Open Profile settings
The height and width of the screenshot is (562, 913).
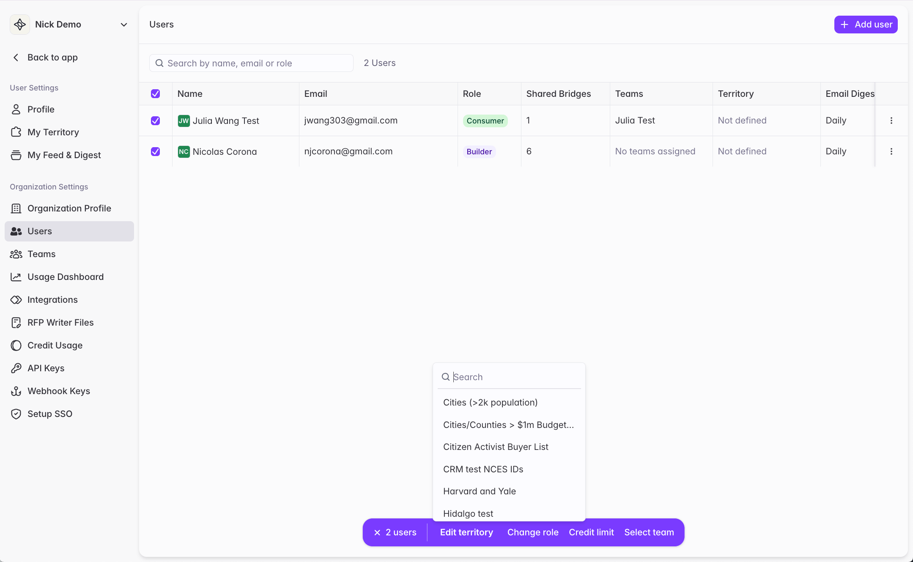click(x=69, y=110)
